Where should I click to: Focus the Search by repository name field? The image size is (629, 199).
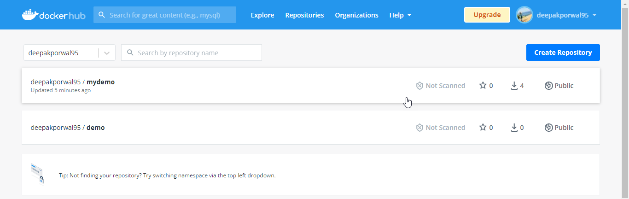192,53
